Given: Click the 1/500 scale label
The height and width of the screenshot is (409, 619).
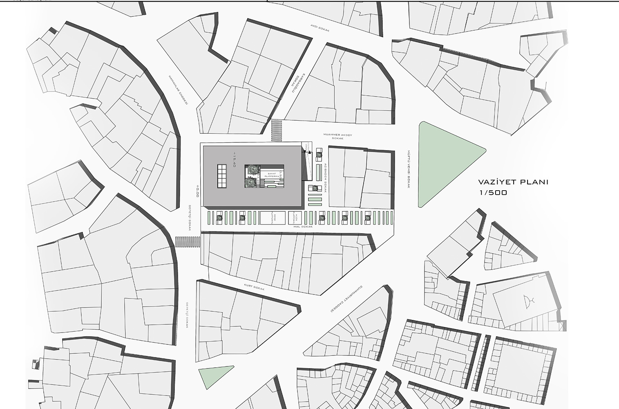Looking at the screenshot, I should [x=493, y=193].
